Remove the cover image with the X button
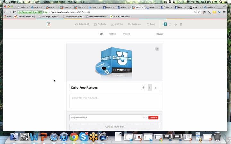This screenshot has height=144, width=231. [x=157, y=49]
